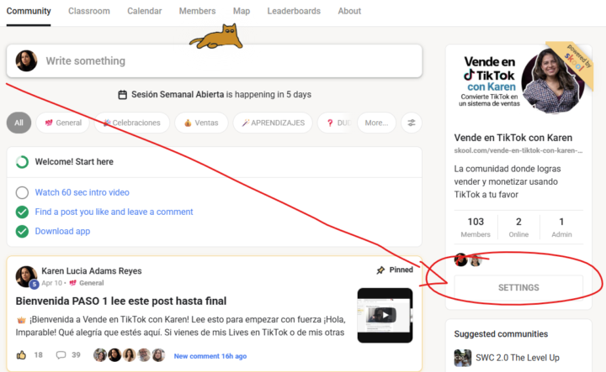Click the Welcome! Start here heading
Viewport: 606px width, 372px height.
coord(74,162)
